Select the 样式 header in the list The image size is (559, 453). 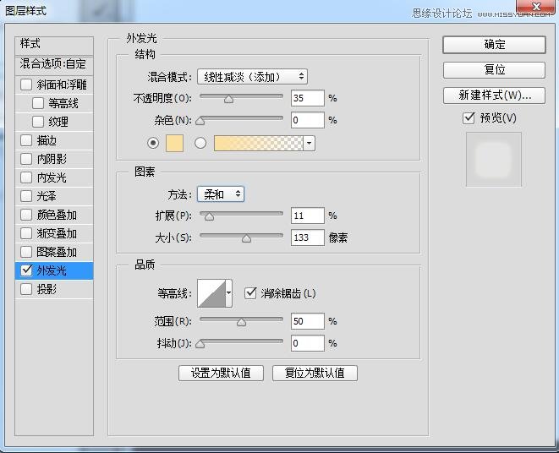coord(54,44)
